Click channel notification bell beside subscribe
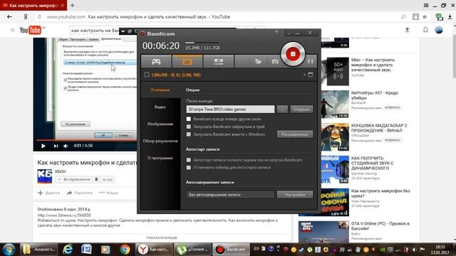The width and height of the screenshot is (456, 256). coord(96,180)
